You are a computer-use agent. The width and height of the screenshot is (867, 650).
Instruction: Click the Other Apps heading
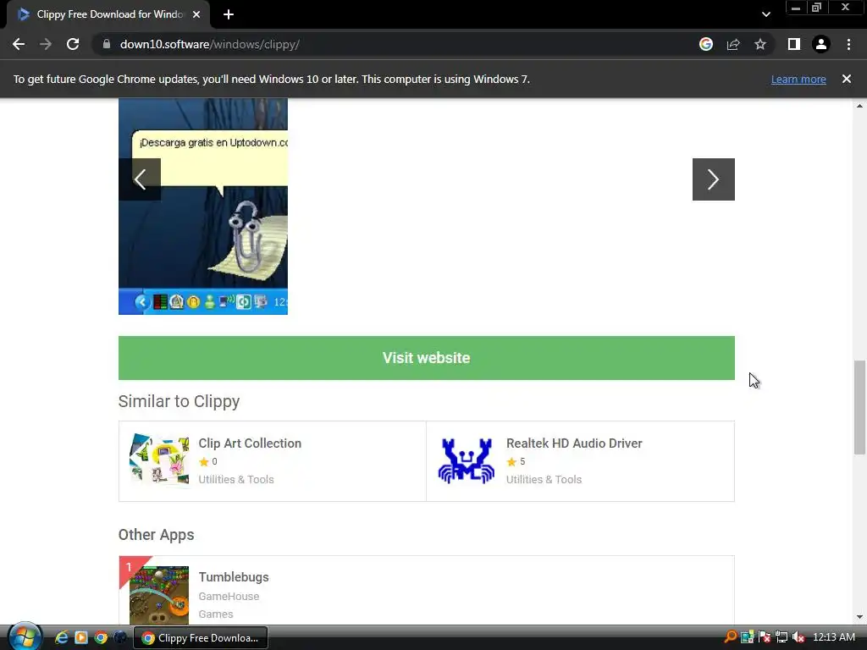point(156,535)
